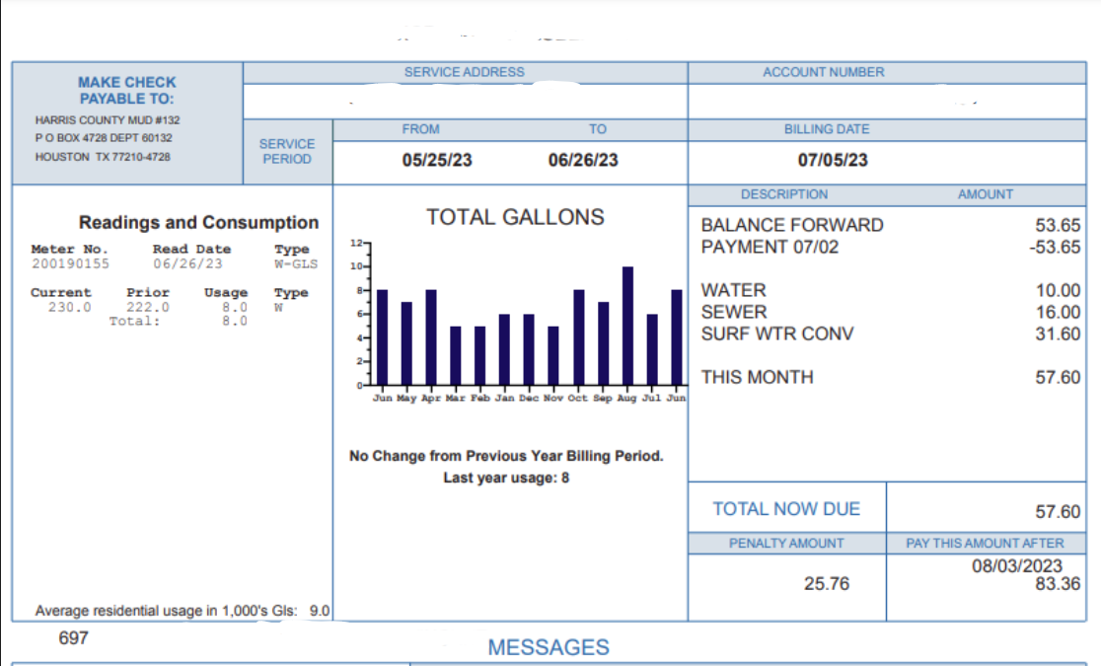Select the BALANCE FORWARD description line
Viewport: 1101px width, 666px height.
point(791,225)
